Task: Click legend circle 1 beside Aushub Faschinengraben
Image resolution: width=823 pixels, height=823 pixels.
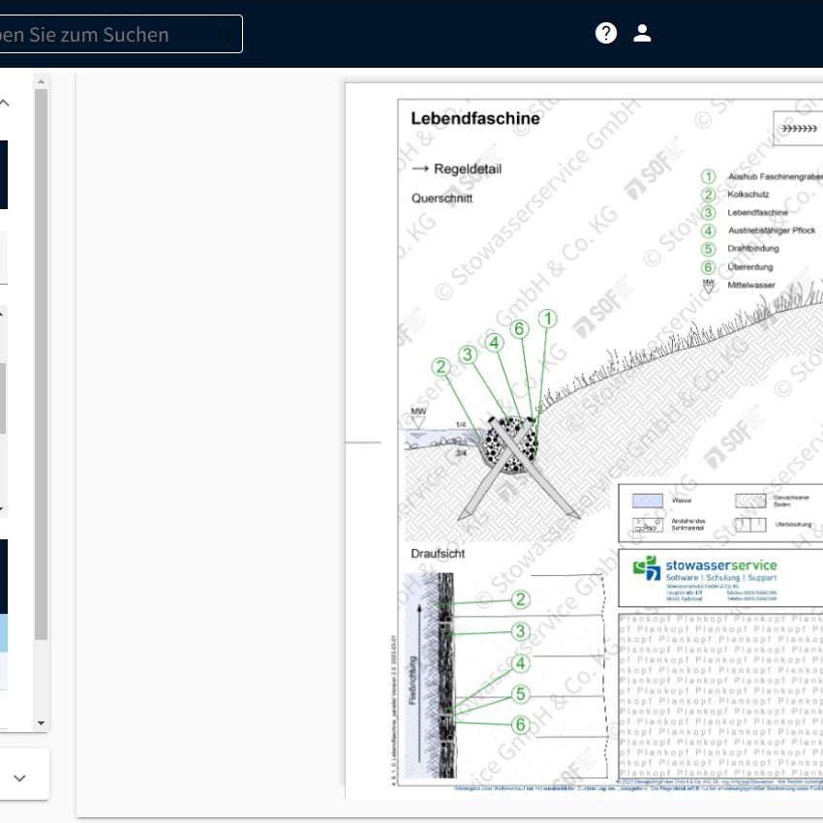Action: click(709, 176)
